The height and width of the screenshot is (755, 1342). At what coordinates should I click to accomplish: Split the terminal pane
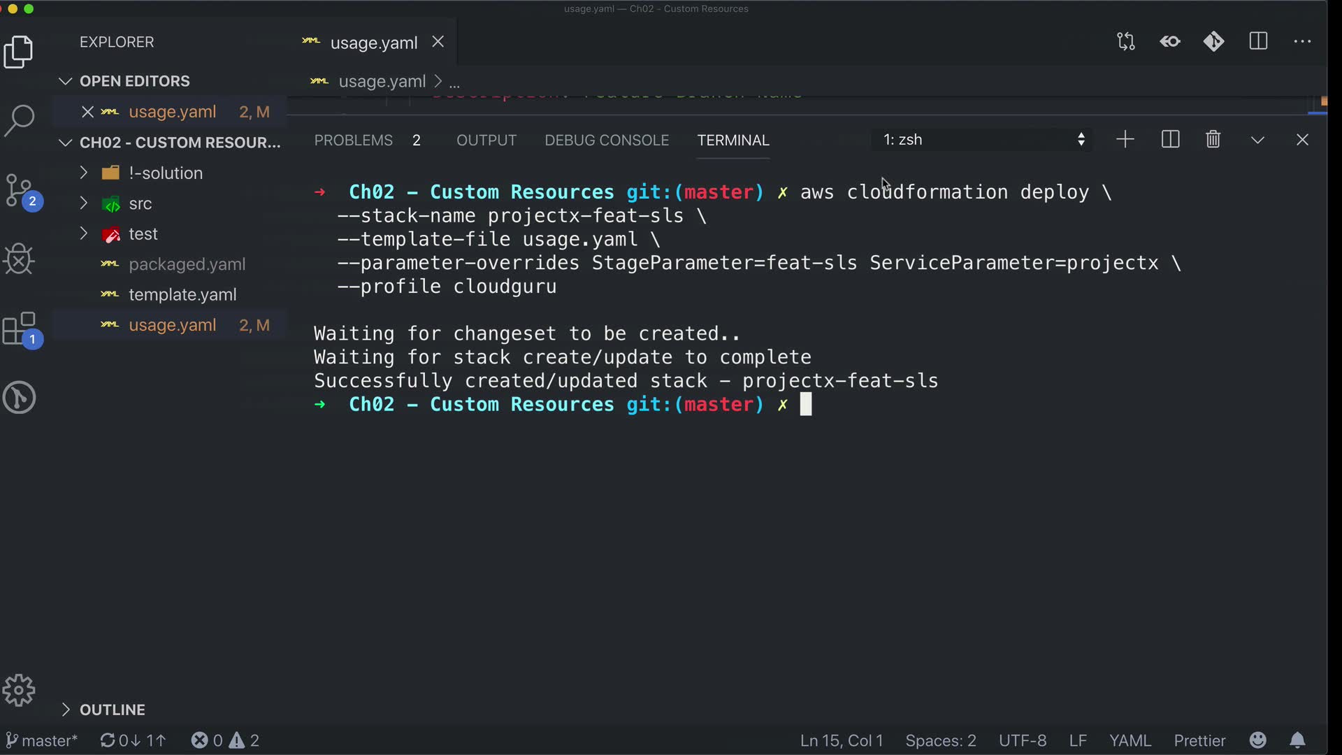[x=1170, y=140]
